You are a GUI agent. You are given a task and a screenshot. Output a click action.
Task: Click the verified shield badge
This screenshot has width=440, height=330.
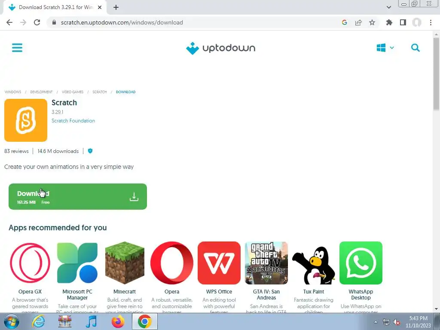[x=90, y=151]
